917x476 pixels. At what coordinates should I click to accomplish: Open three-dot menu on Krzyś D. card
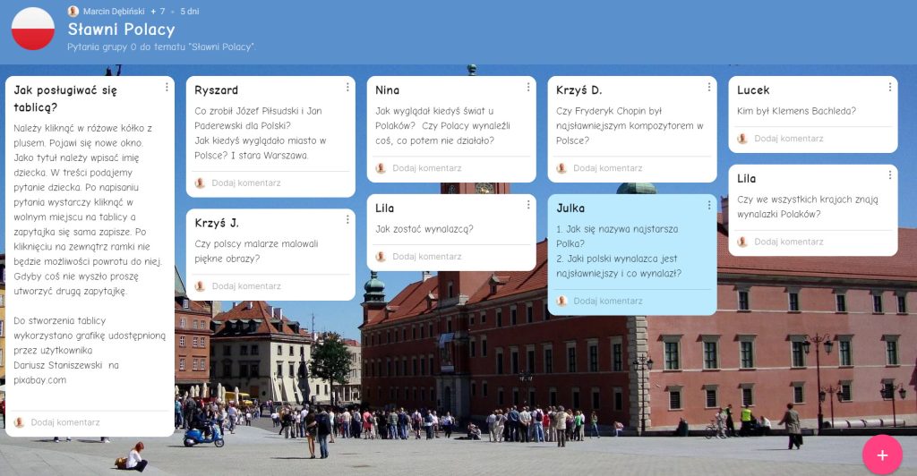[x=709, y=87]
